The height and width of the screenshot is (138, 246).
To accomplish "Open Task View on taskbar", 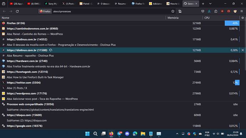I will coord(103,134).
